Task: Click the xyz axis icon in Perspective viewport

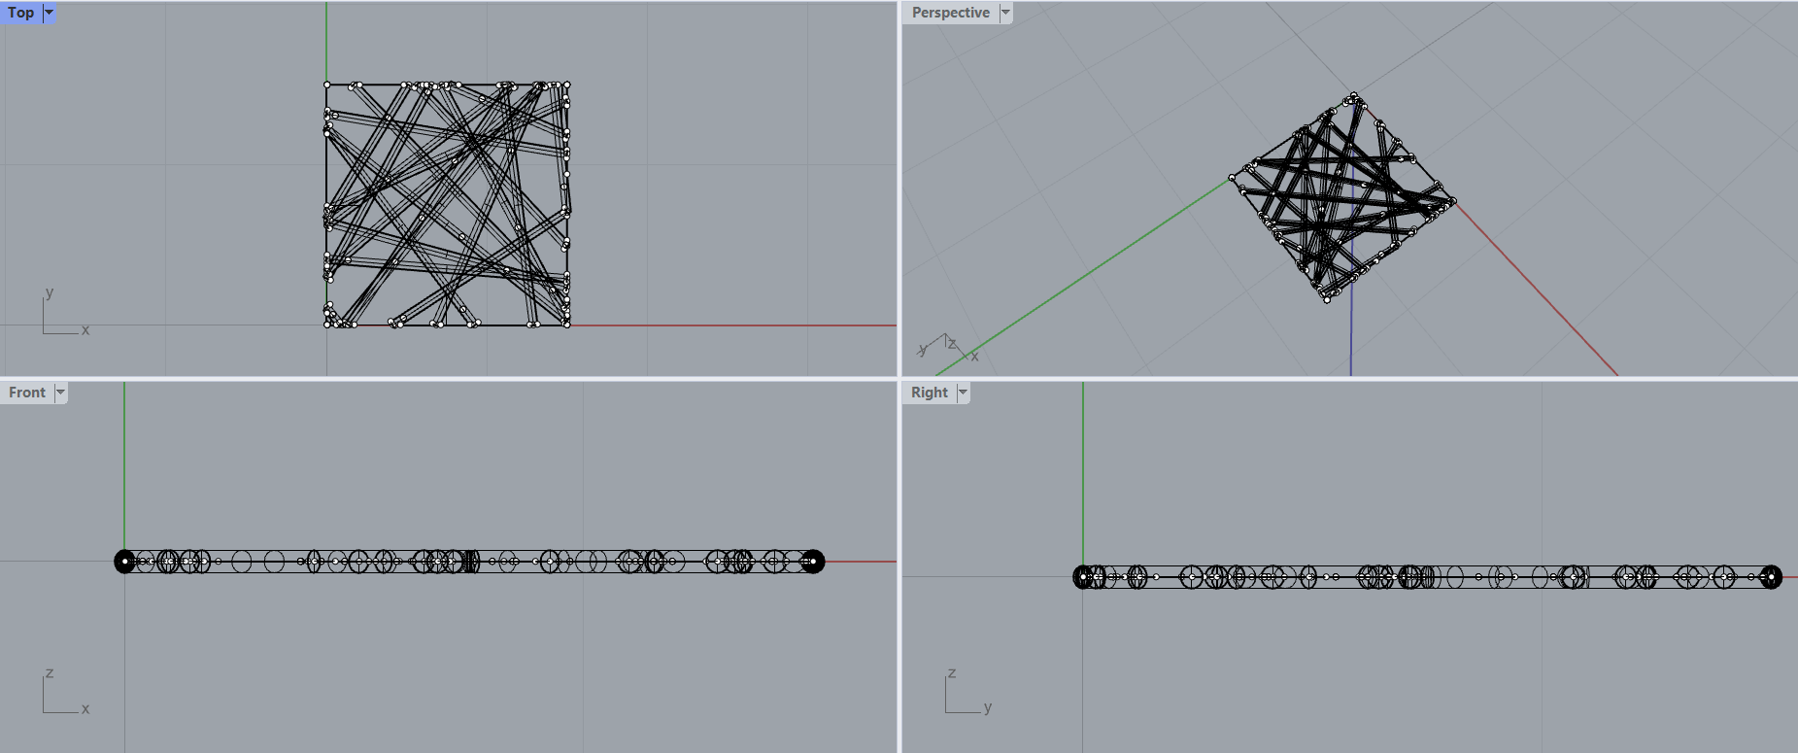Action: pos(947,348)
